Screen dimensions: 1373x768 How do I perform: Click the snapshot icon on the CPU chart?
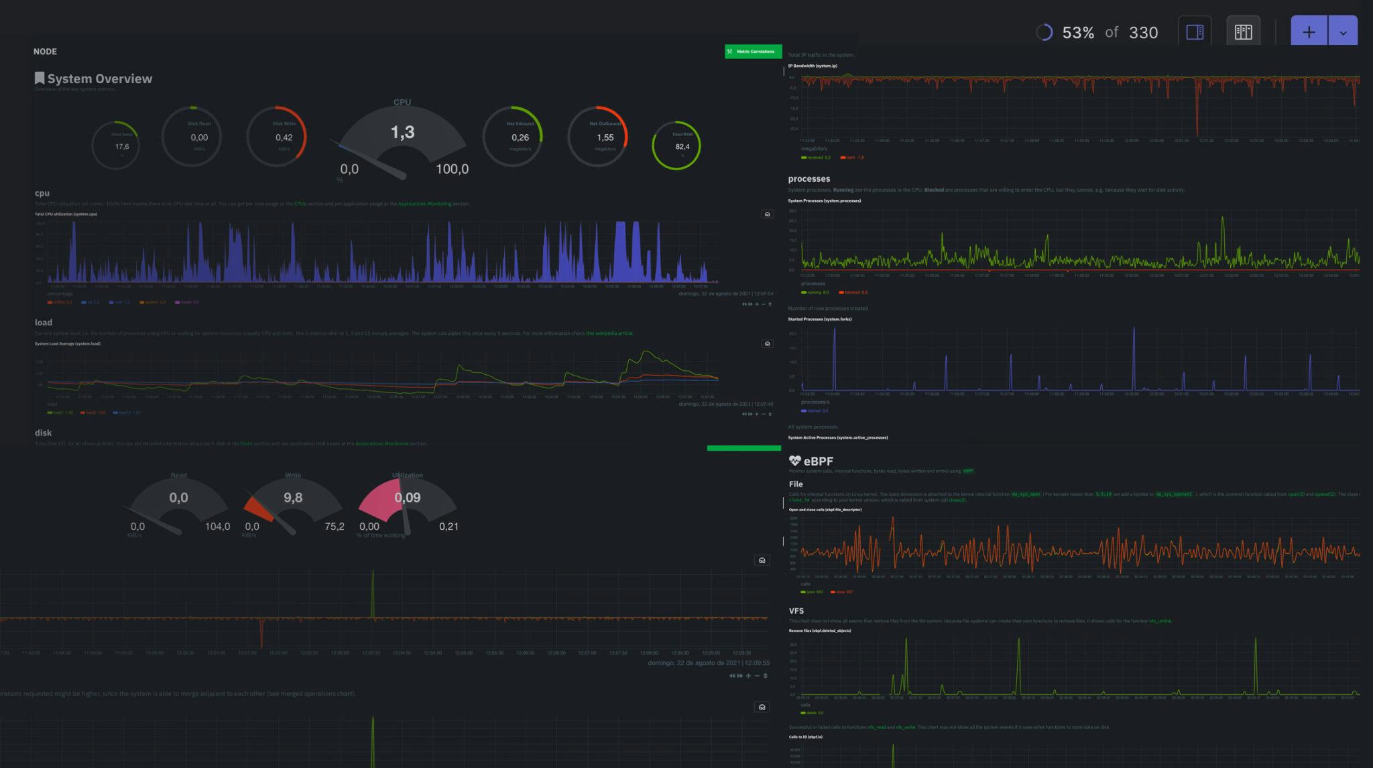point(768,215)
